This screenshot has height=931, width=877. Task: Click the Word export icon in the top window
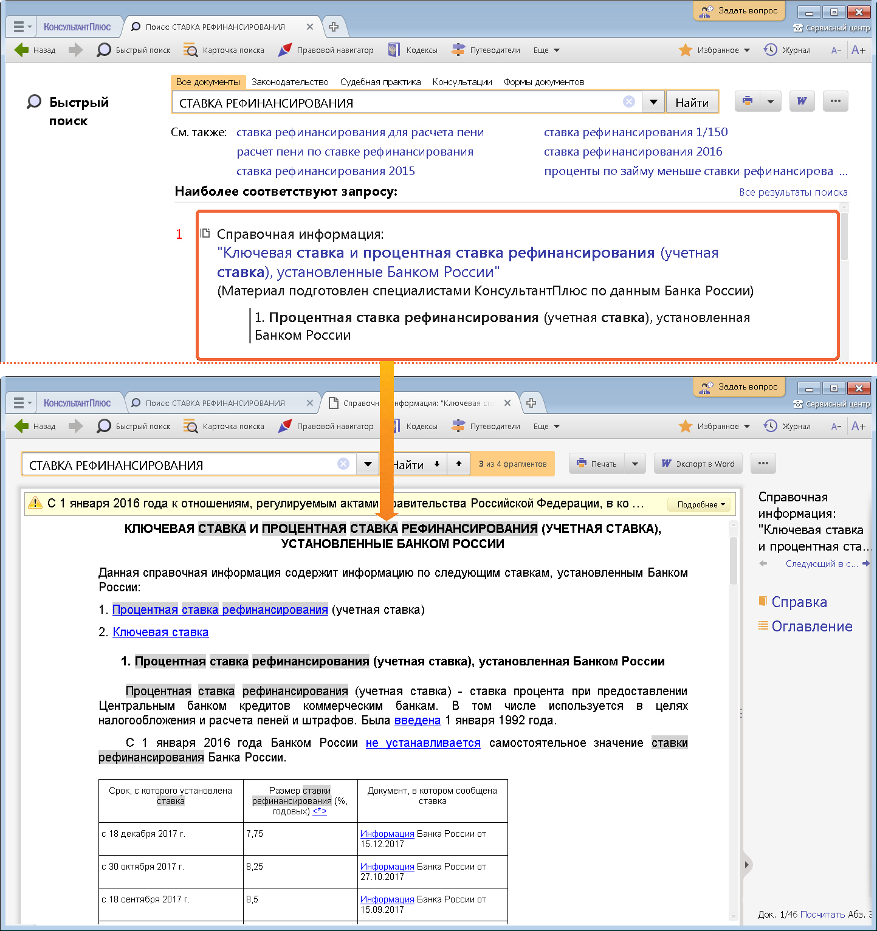pyautogui.click(x=802, y=101)
